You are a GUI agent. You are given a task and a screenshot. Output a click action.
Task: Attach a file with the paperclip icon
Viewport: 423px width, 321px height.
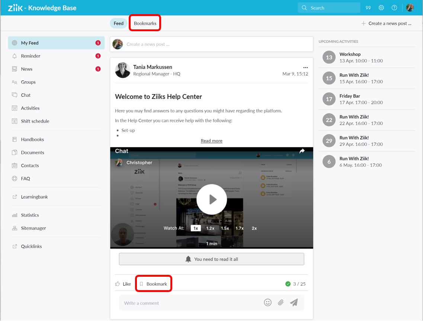pyautogui.click(x=281, y=303)
